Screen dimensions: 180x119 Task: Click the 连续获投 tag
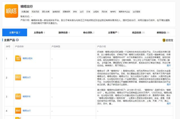tap(56, 12)
